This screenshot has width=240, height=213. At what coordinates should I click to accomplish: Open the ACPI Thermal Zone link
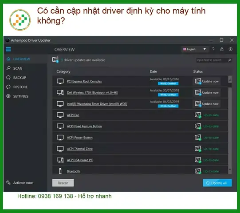click(80, 149)
